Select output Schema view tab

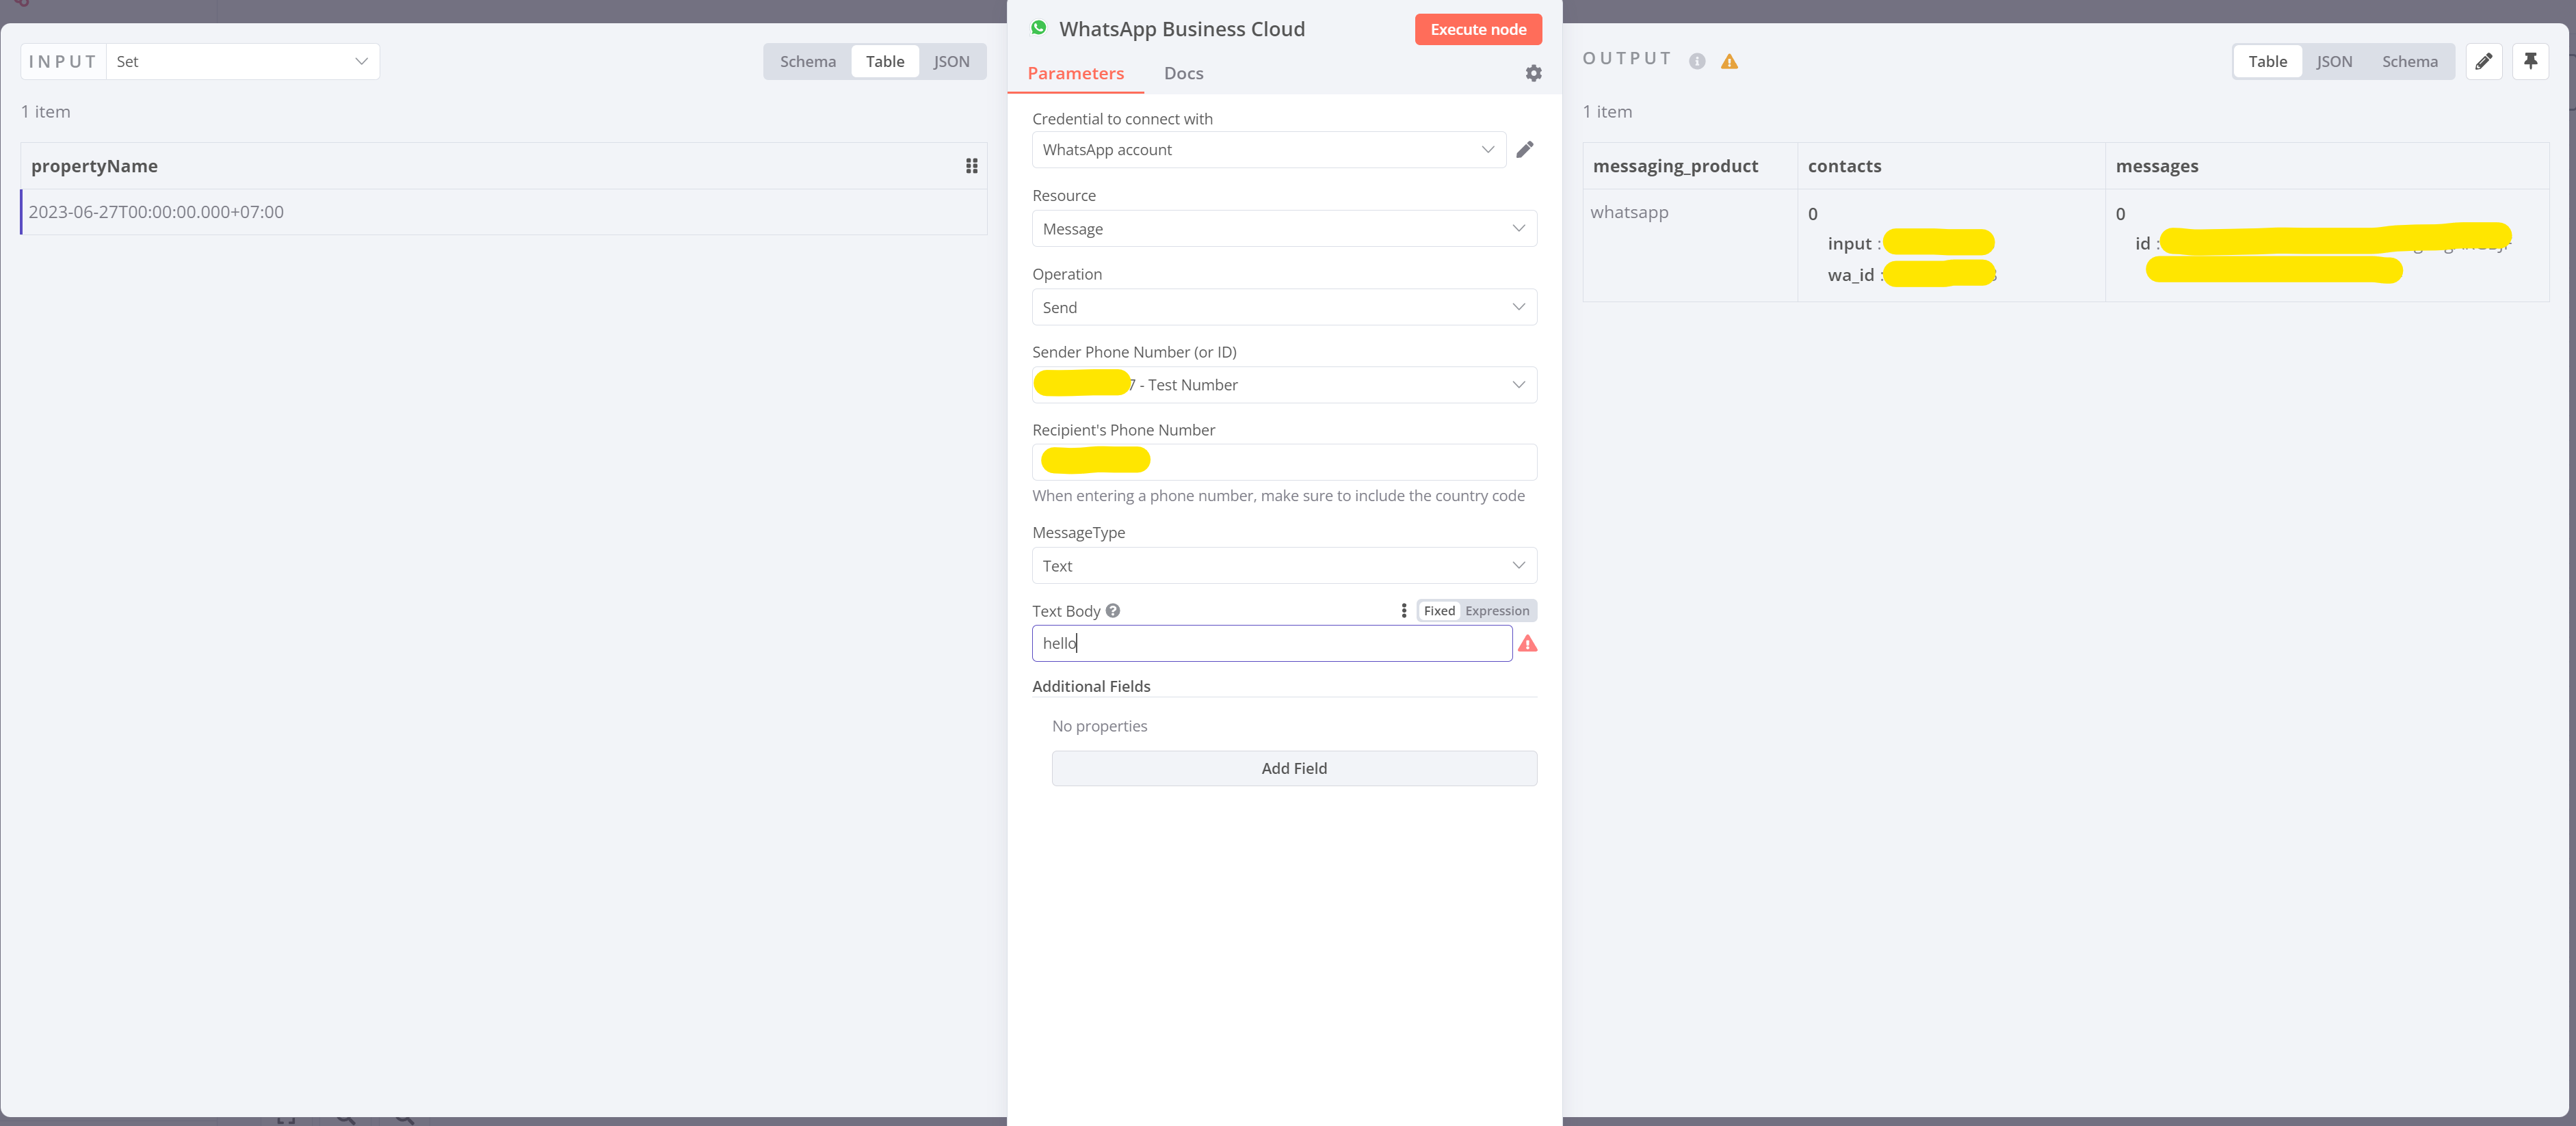(x=2409, y=61)
